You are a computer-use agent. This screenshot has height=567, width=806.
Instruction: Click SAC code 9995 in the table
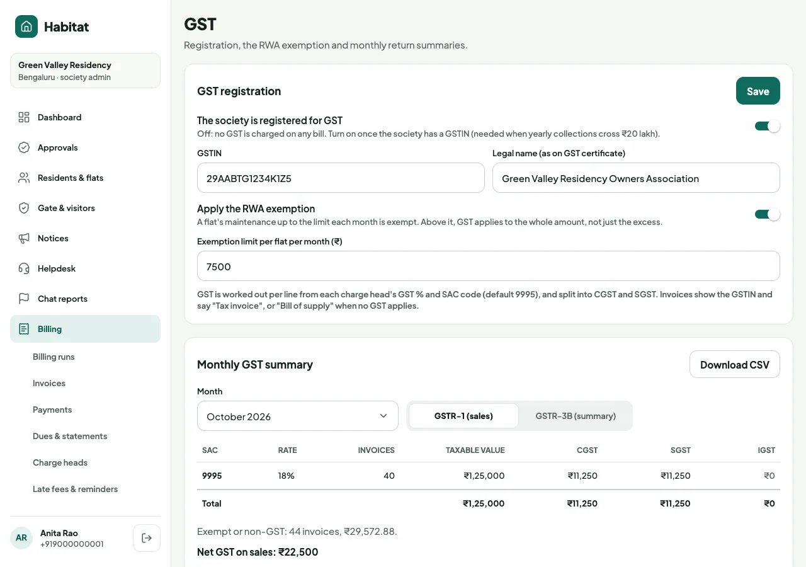(x=212, y=476)
